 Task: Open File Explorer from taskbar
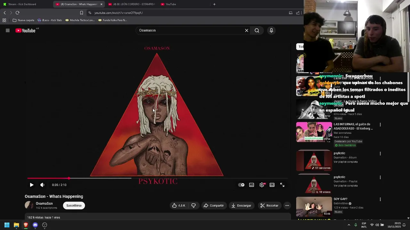click(x=16, y=225)
